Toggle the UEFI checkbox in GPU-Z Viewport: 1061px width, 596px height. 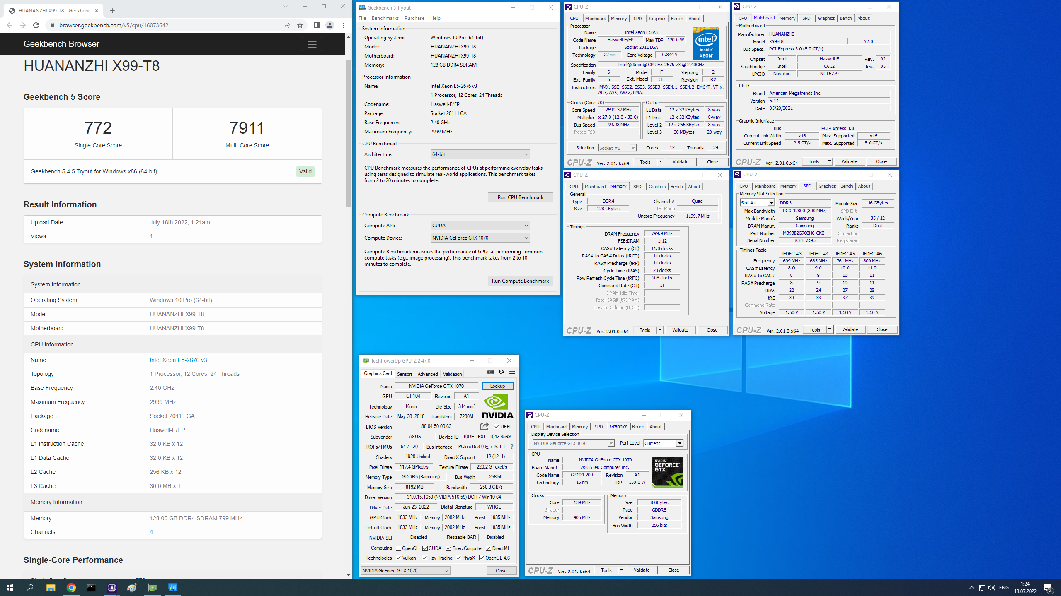pyautogui.click(x=497, y=426)
